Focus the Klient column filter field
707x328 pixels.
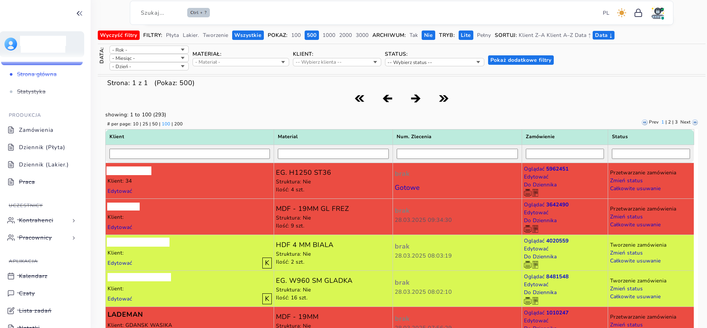[189, 154]
